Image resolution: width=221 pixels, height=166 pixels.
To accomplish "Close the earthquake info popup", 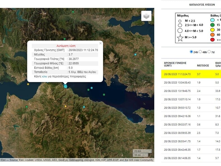I will (x=101, y=43).
